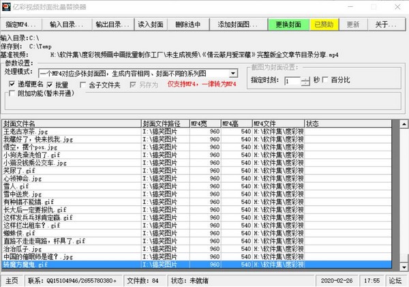
Task: Click 论坛 in the status bar
Action: coord(395,280)
